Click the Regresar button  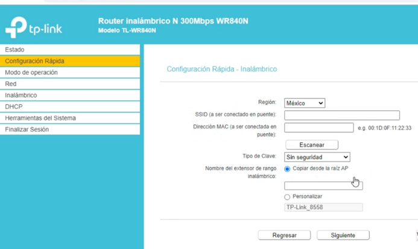pos(284,235)
